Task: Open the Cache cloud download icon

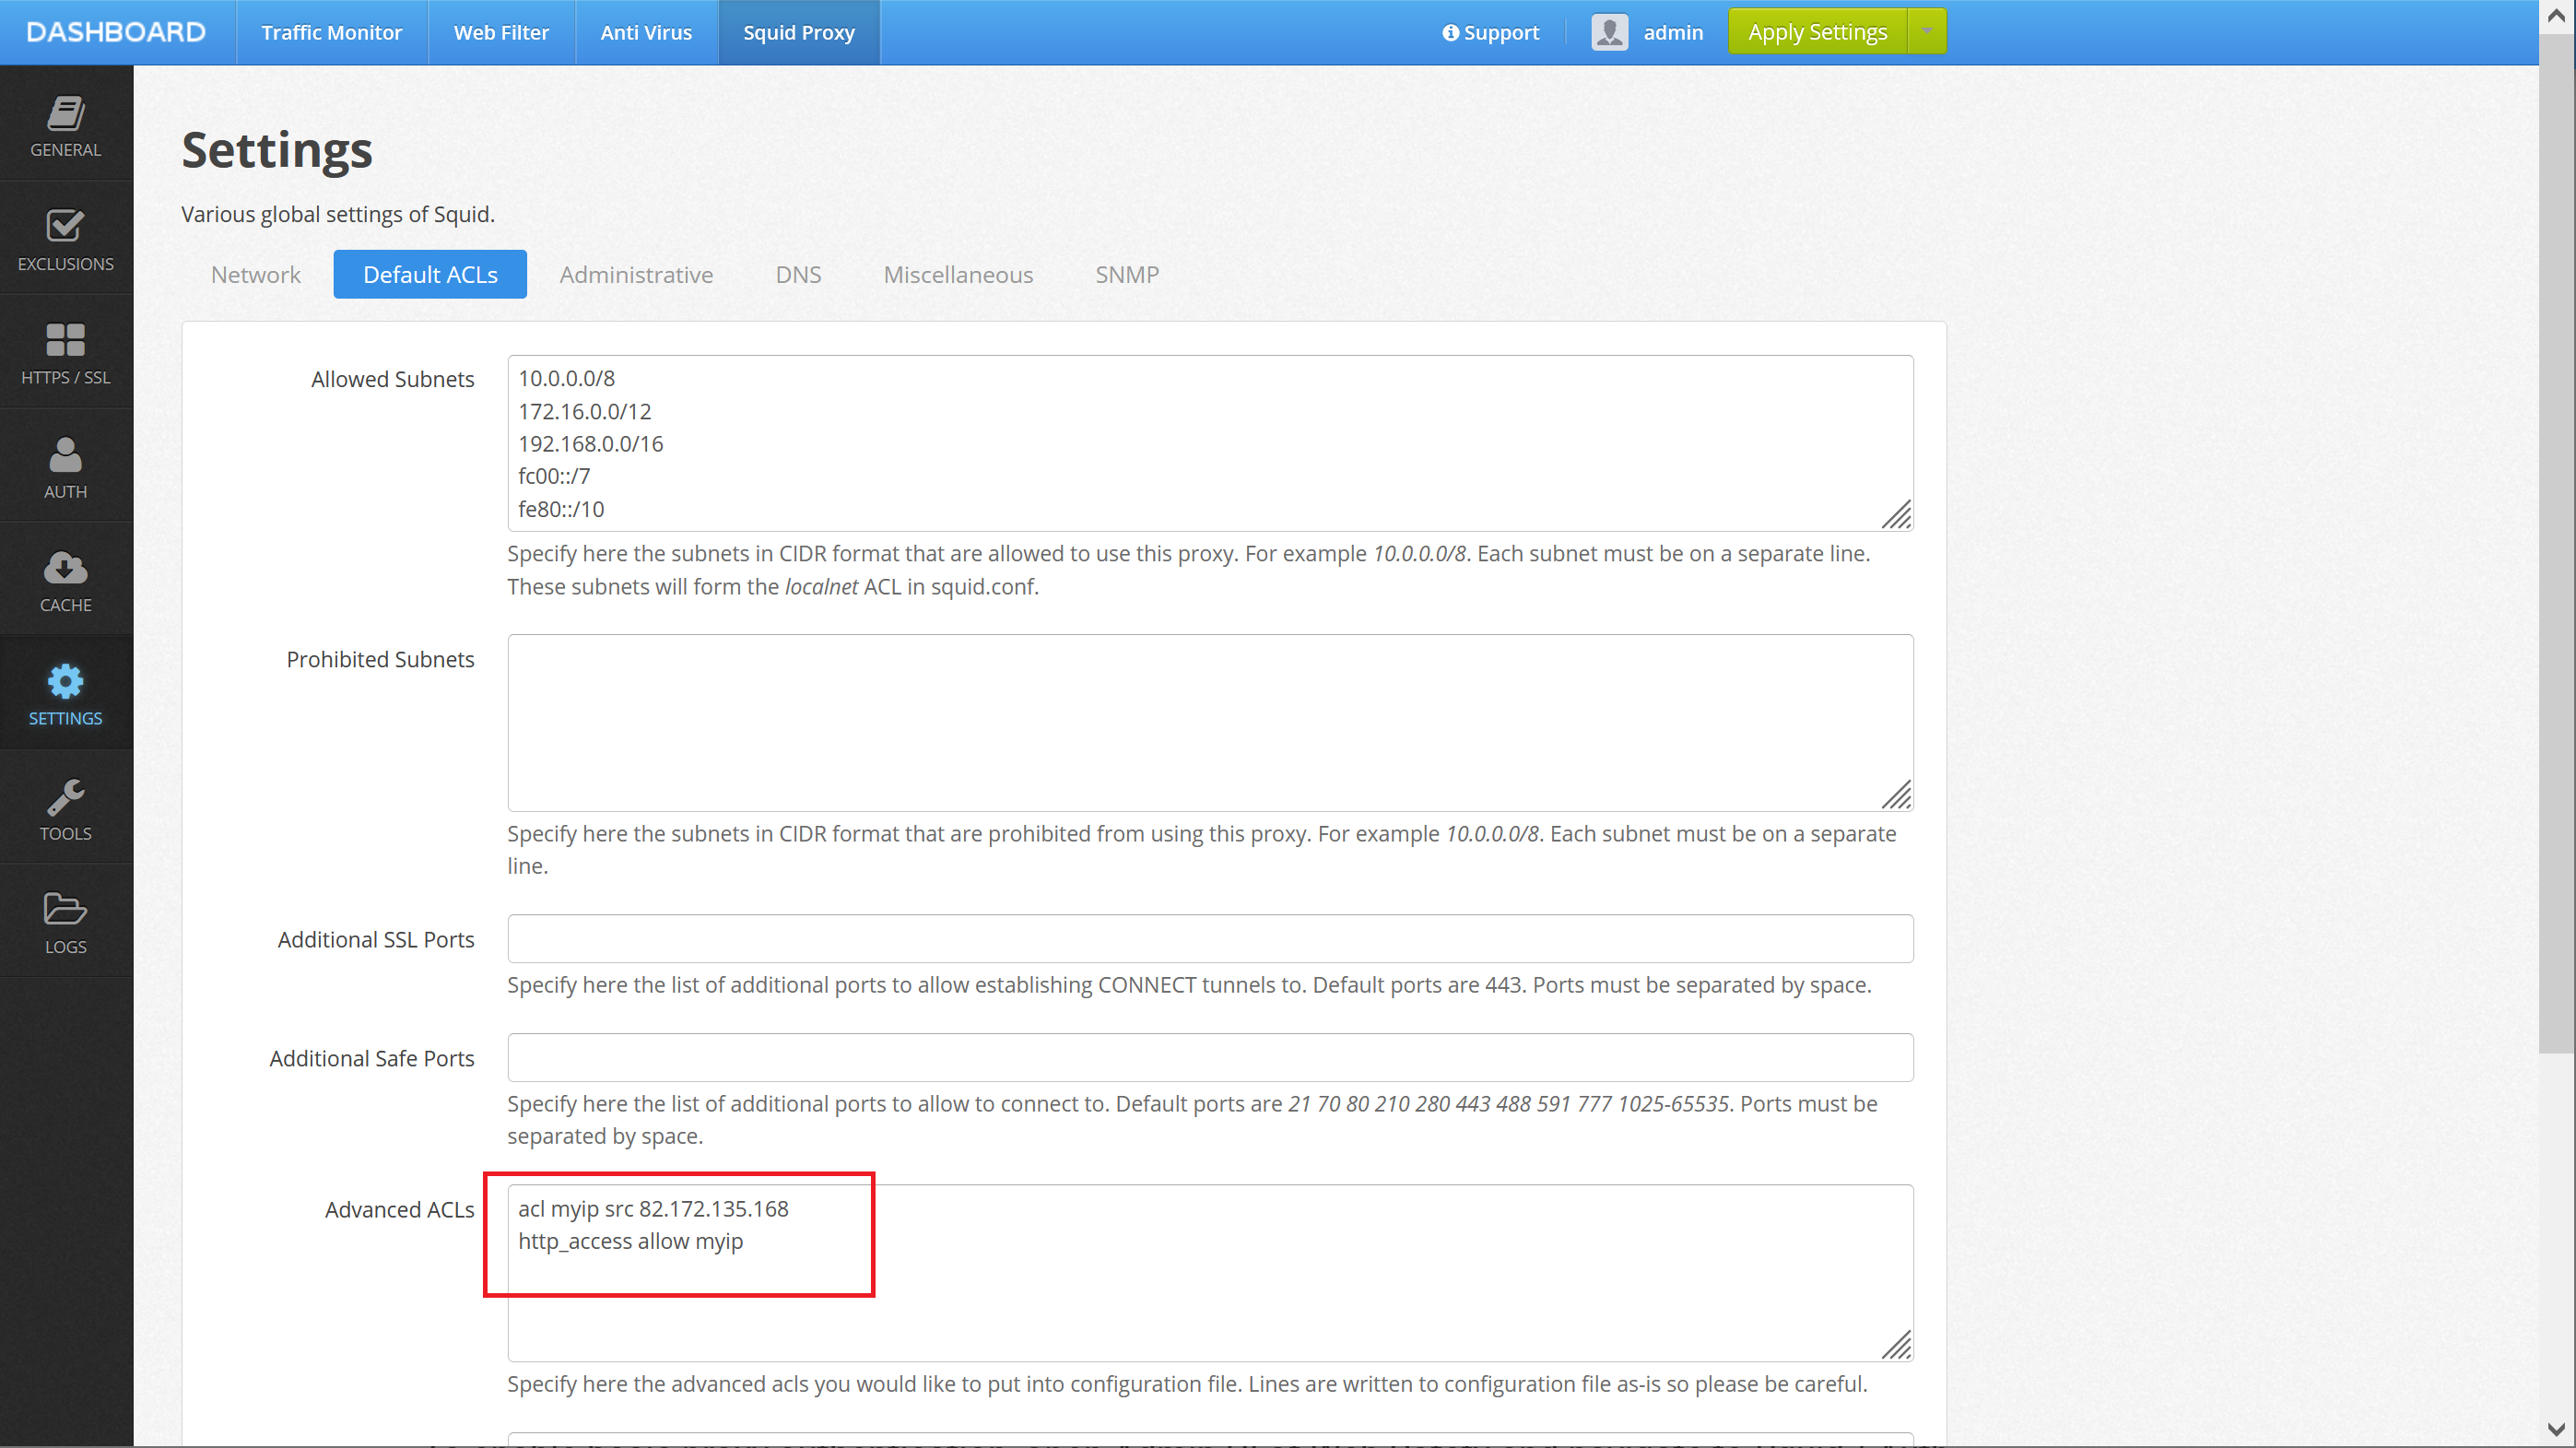Action: tap(65, 568)
